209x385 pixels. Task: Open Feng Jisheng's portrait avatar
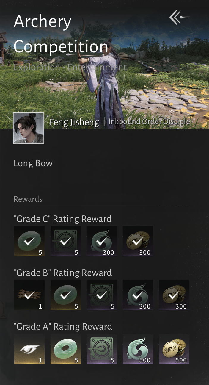[x=29, y=128]
